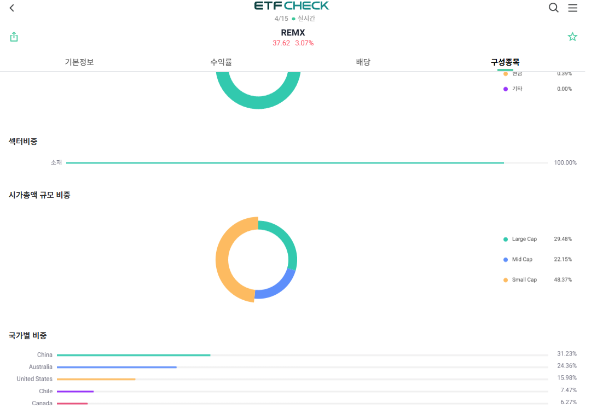Select the 구성종목 tab
Viewport: 591px width, 420px height.
(x=505, y=62)
